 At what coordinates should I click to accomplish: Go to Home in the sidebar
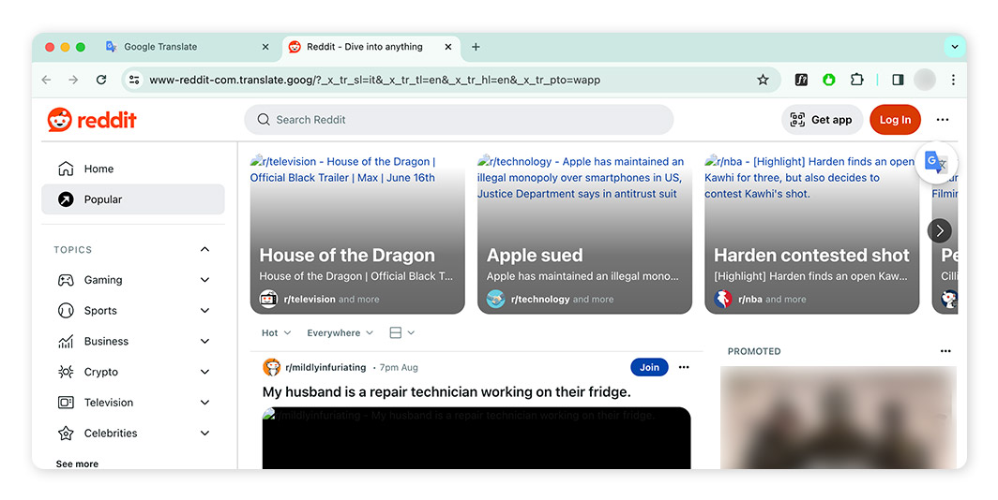(98, 169)
